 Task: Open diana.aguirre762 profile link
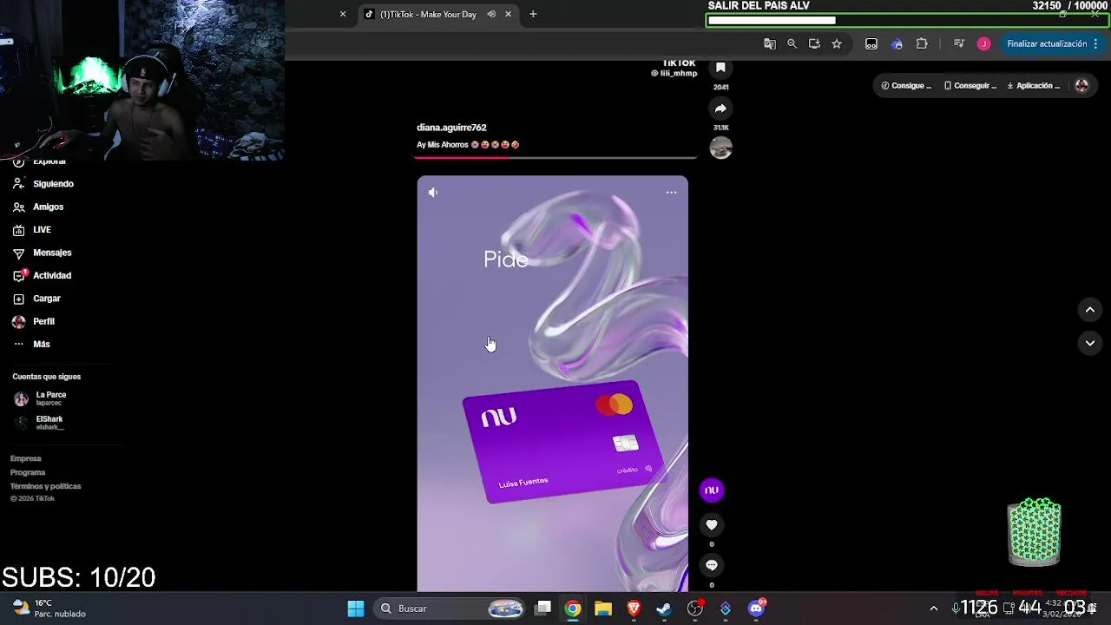click(x=451, y=128)
